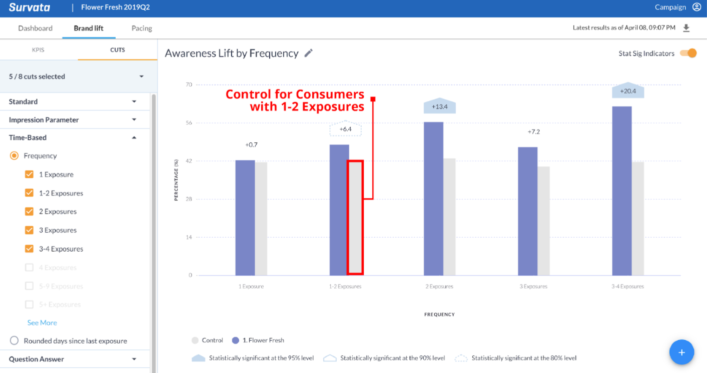This screenshot has height=373, width=707.
Task: Click the purple bar for 1 Exposure
Action: [245, 217]
